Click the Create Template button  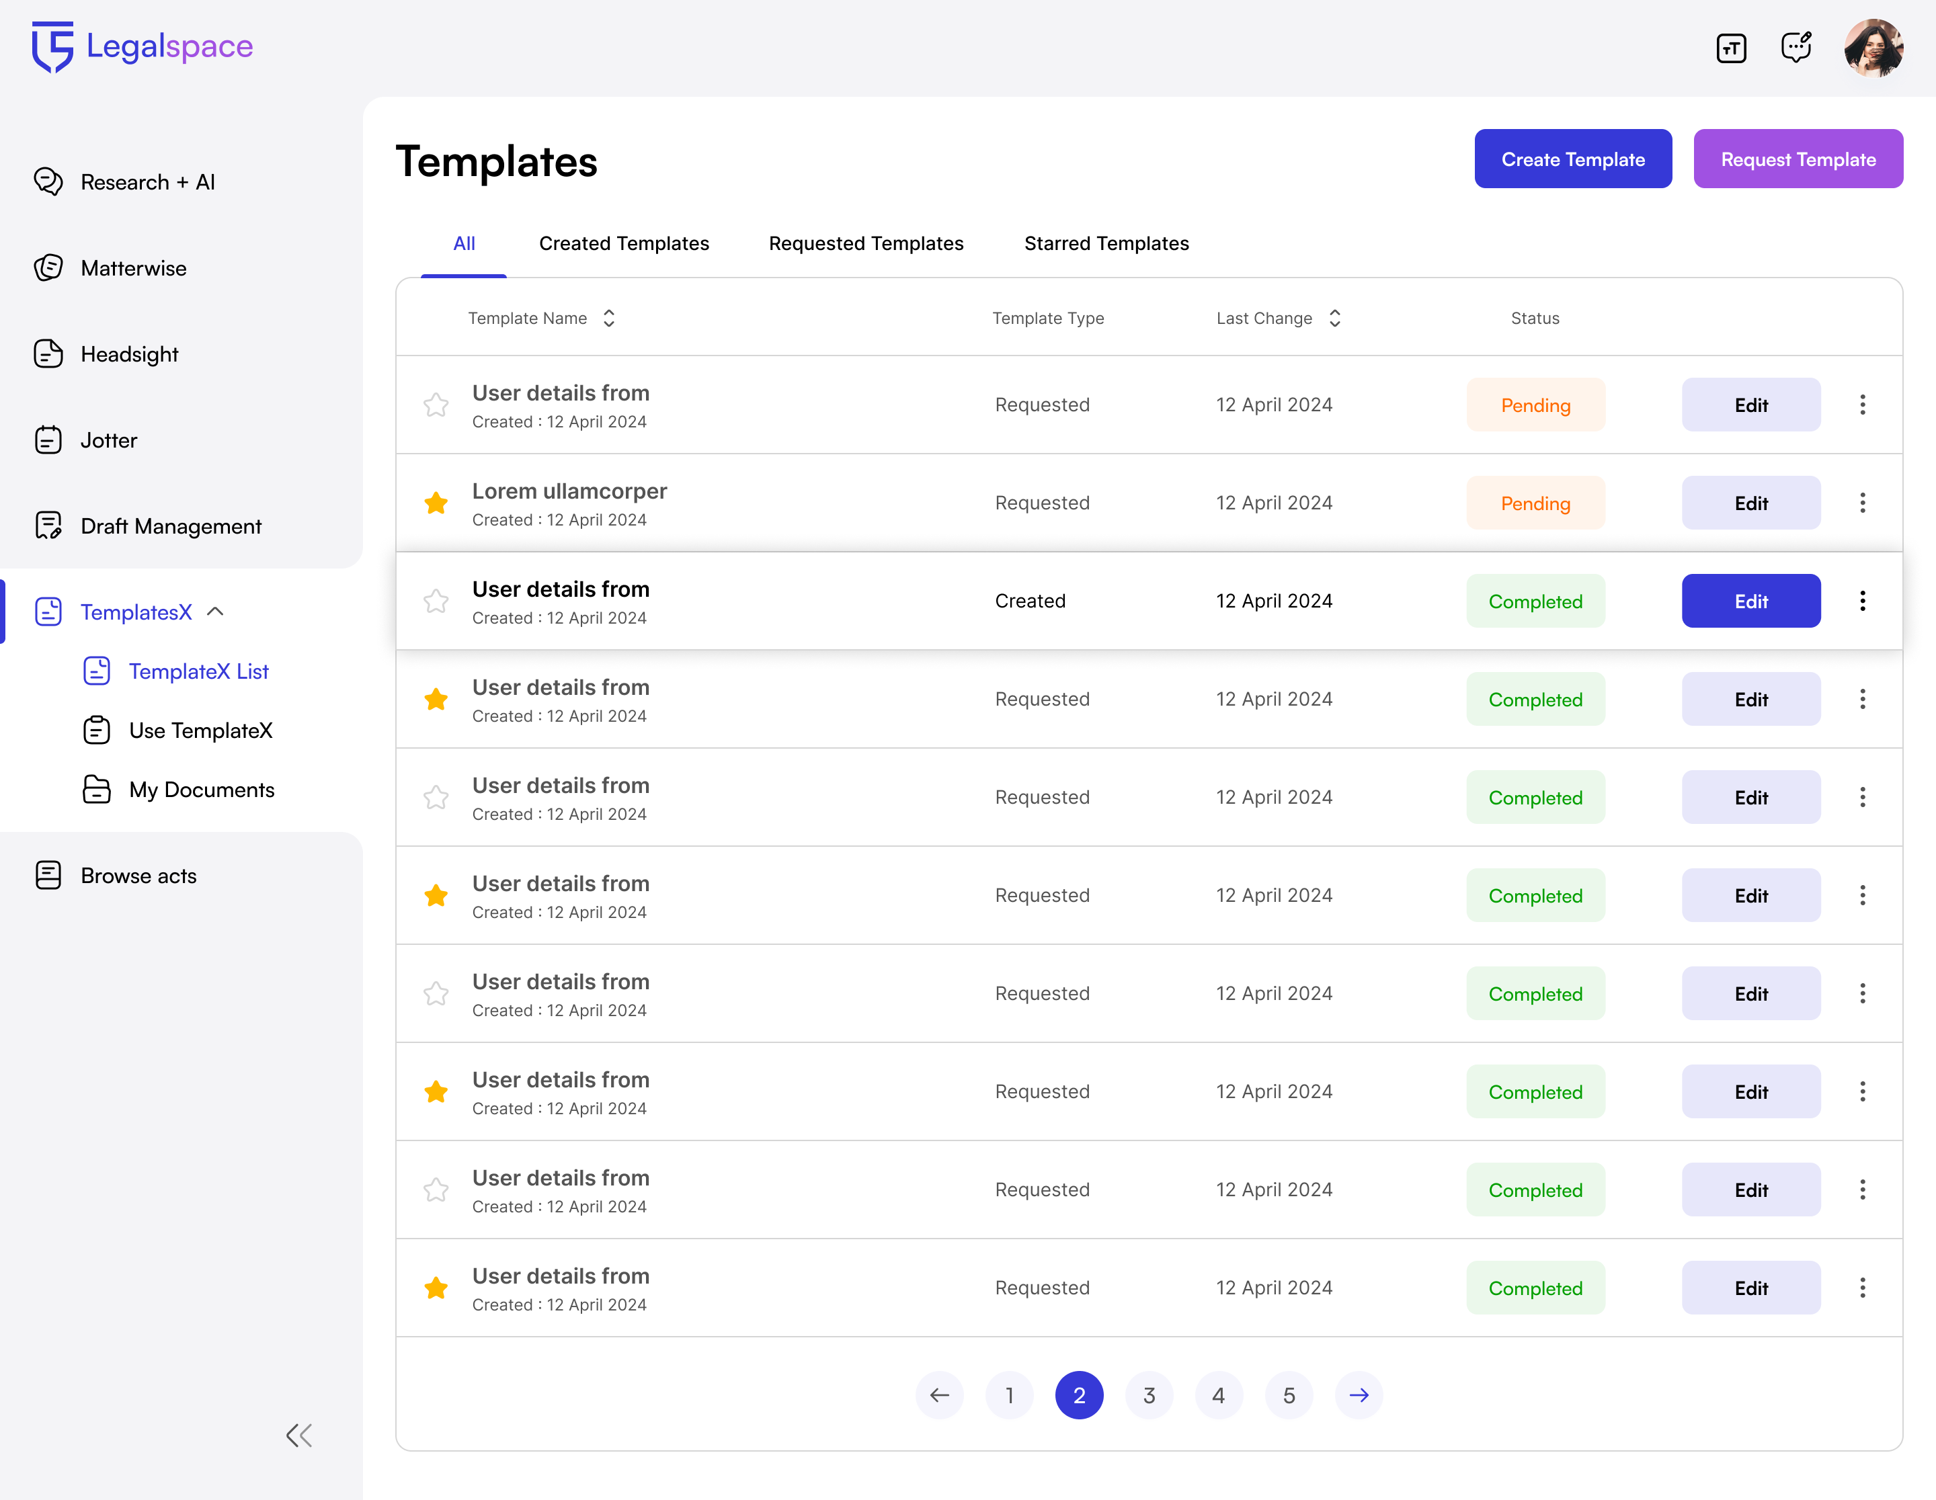click(1572, 159)
